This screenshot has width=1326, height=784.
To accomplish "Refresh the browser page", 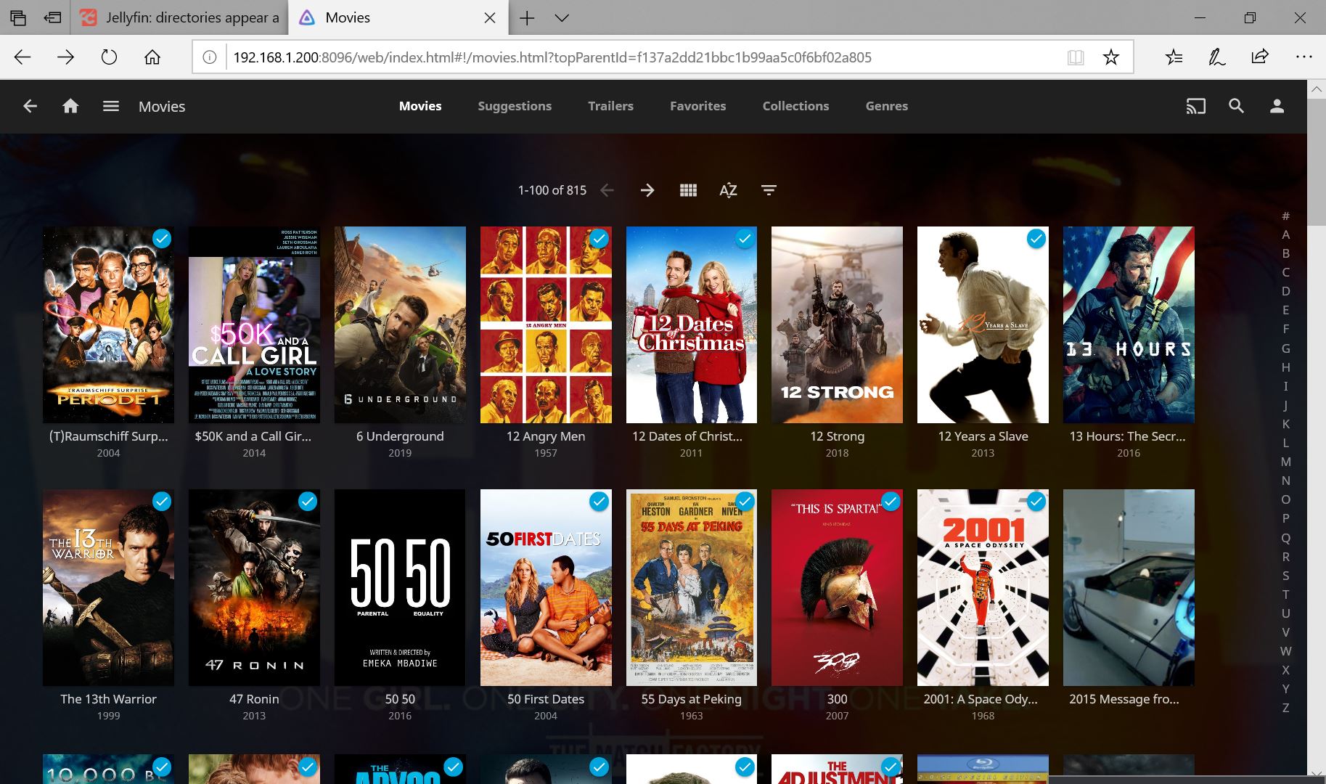I will click(x=109, y=57).
